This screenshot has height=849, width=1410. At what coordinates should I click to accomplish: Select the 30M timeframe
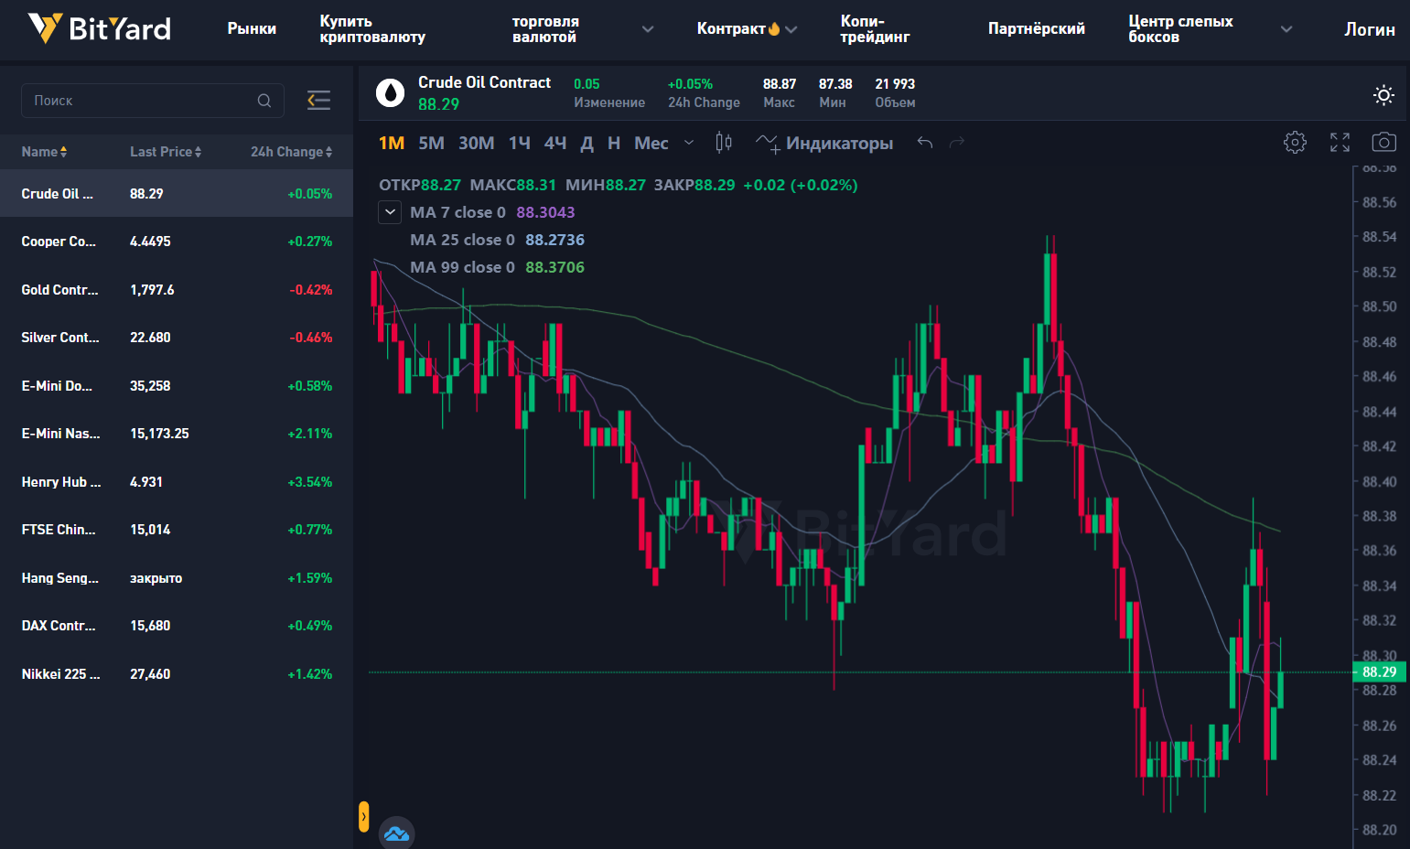point(476,143)
